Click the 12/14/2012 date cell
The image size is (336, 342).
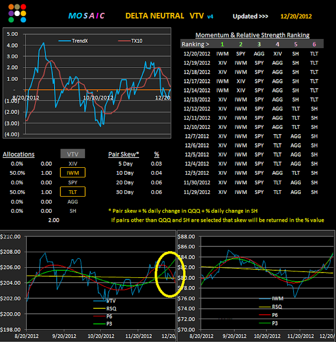(197, 90)
